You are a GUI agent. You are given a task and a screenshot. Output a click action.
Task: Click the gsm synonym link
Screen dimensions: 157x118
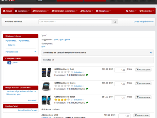[x=43, y=47]
